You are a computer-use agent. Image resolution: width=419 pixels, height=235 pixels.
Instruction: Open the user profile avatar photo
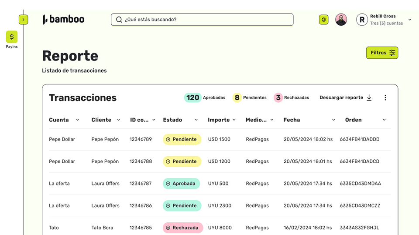click(x=341, y=20)
